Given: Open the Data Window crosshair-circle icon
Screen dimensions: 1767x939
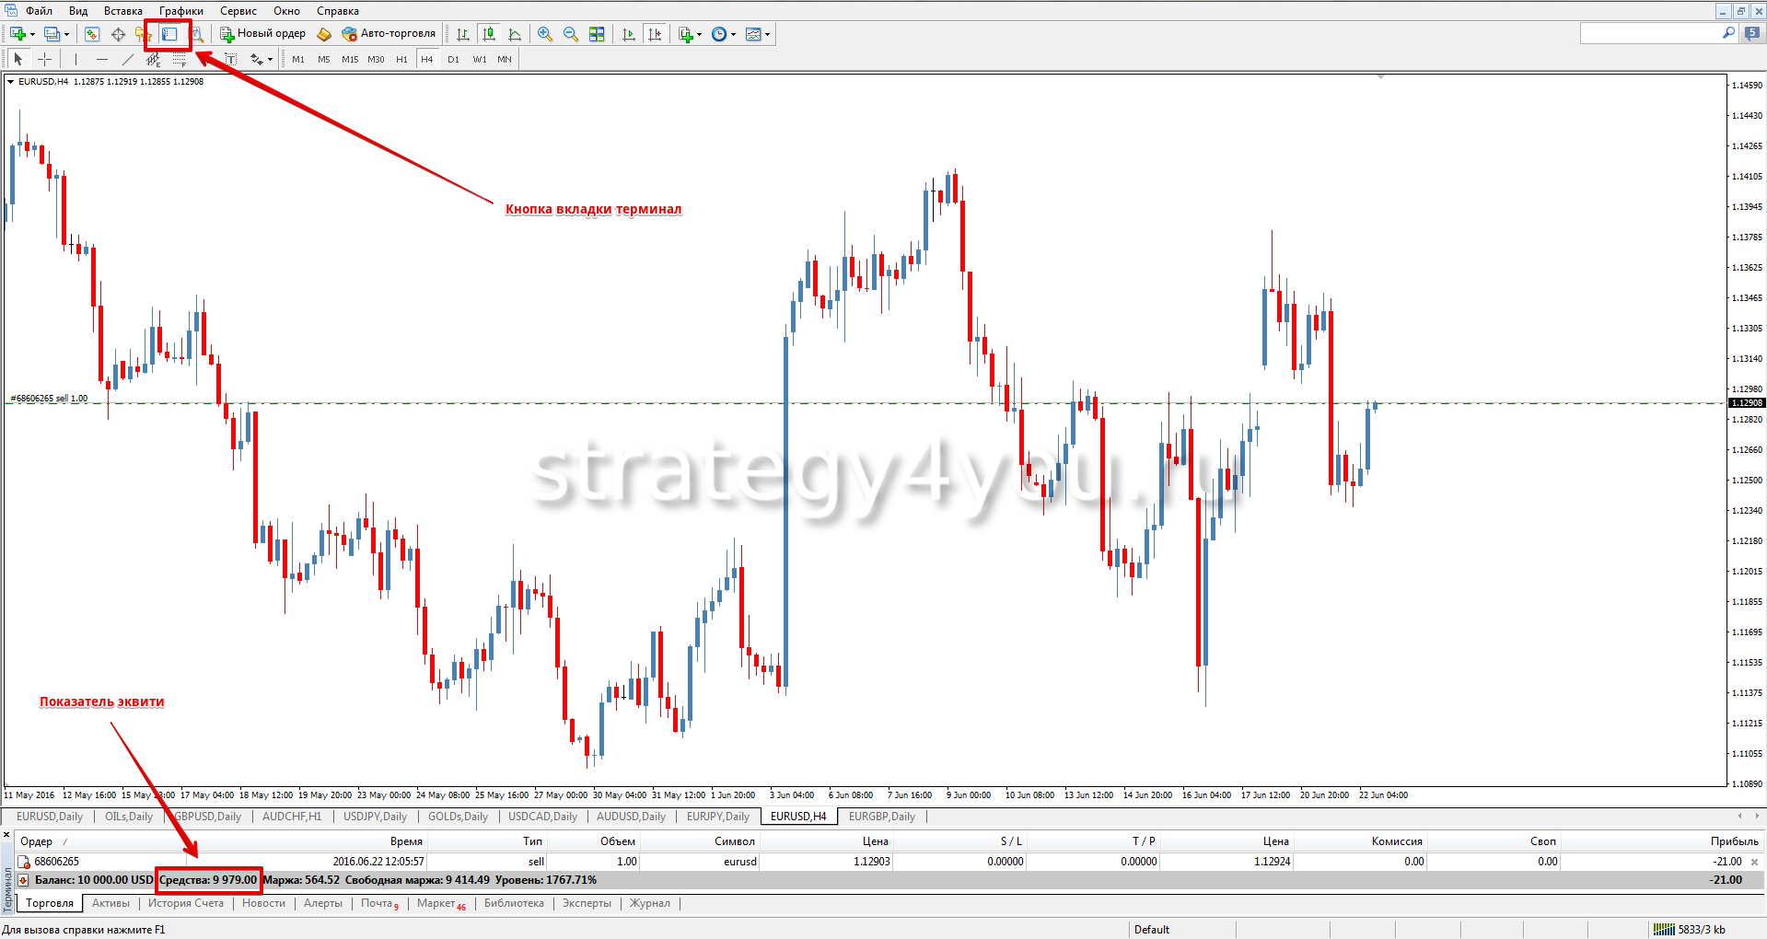Looking at the screenshot, I should [x=118, y=34].
